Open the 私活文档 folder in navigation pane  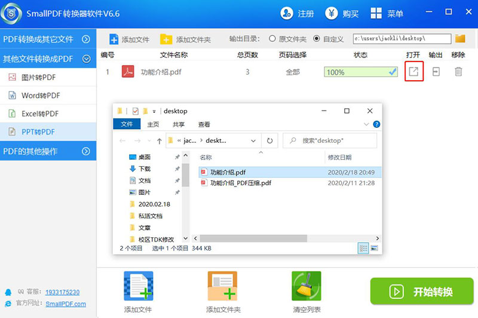(x=146, y=216)
